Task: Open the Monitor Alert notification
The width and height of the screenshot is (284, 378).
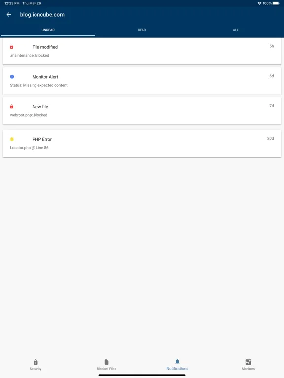Action: [142, 81]
